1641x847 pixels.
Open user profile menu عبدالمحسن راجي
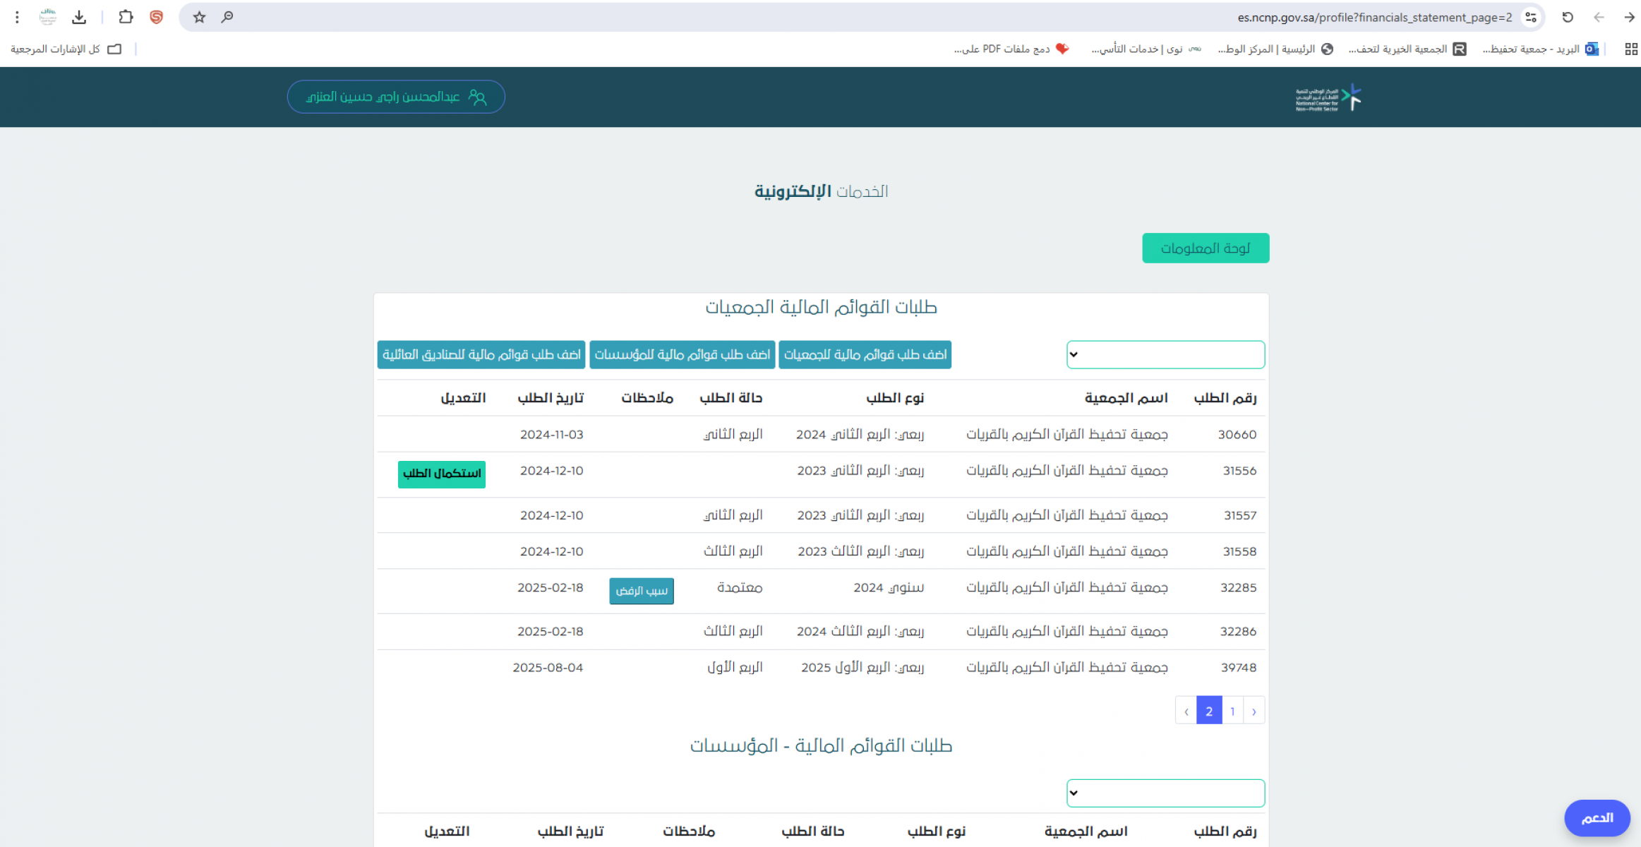point(396,97)
